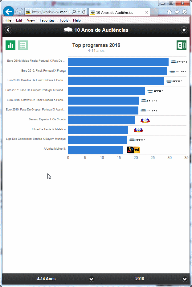Refresh the page in the address bar
This screenshot has width=192, height=287.
[84, 12]
